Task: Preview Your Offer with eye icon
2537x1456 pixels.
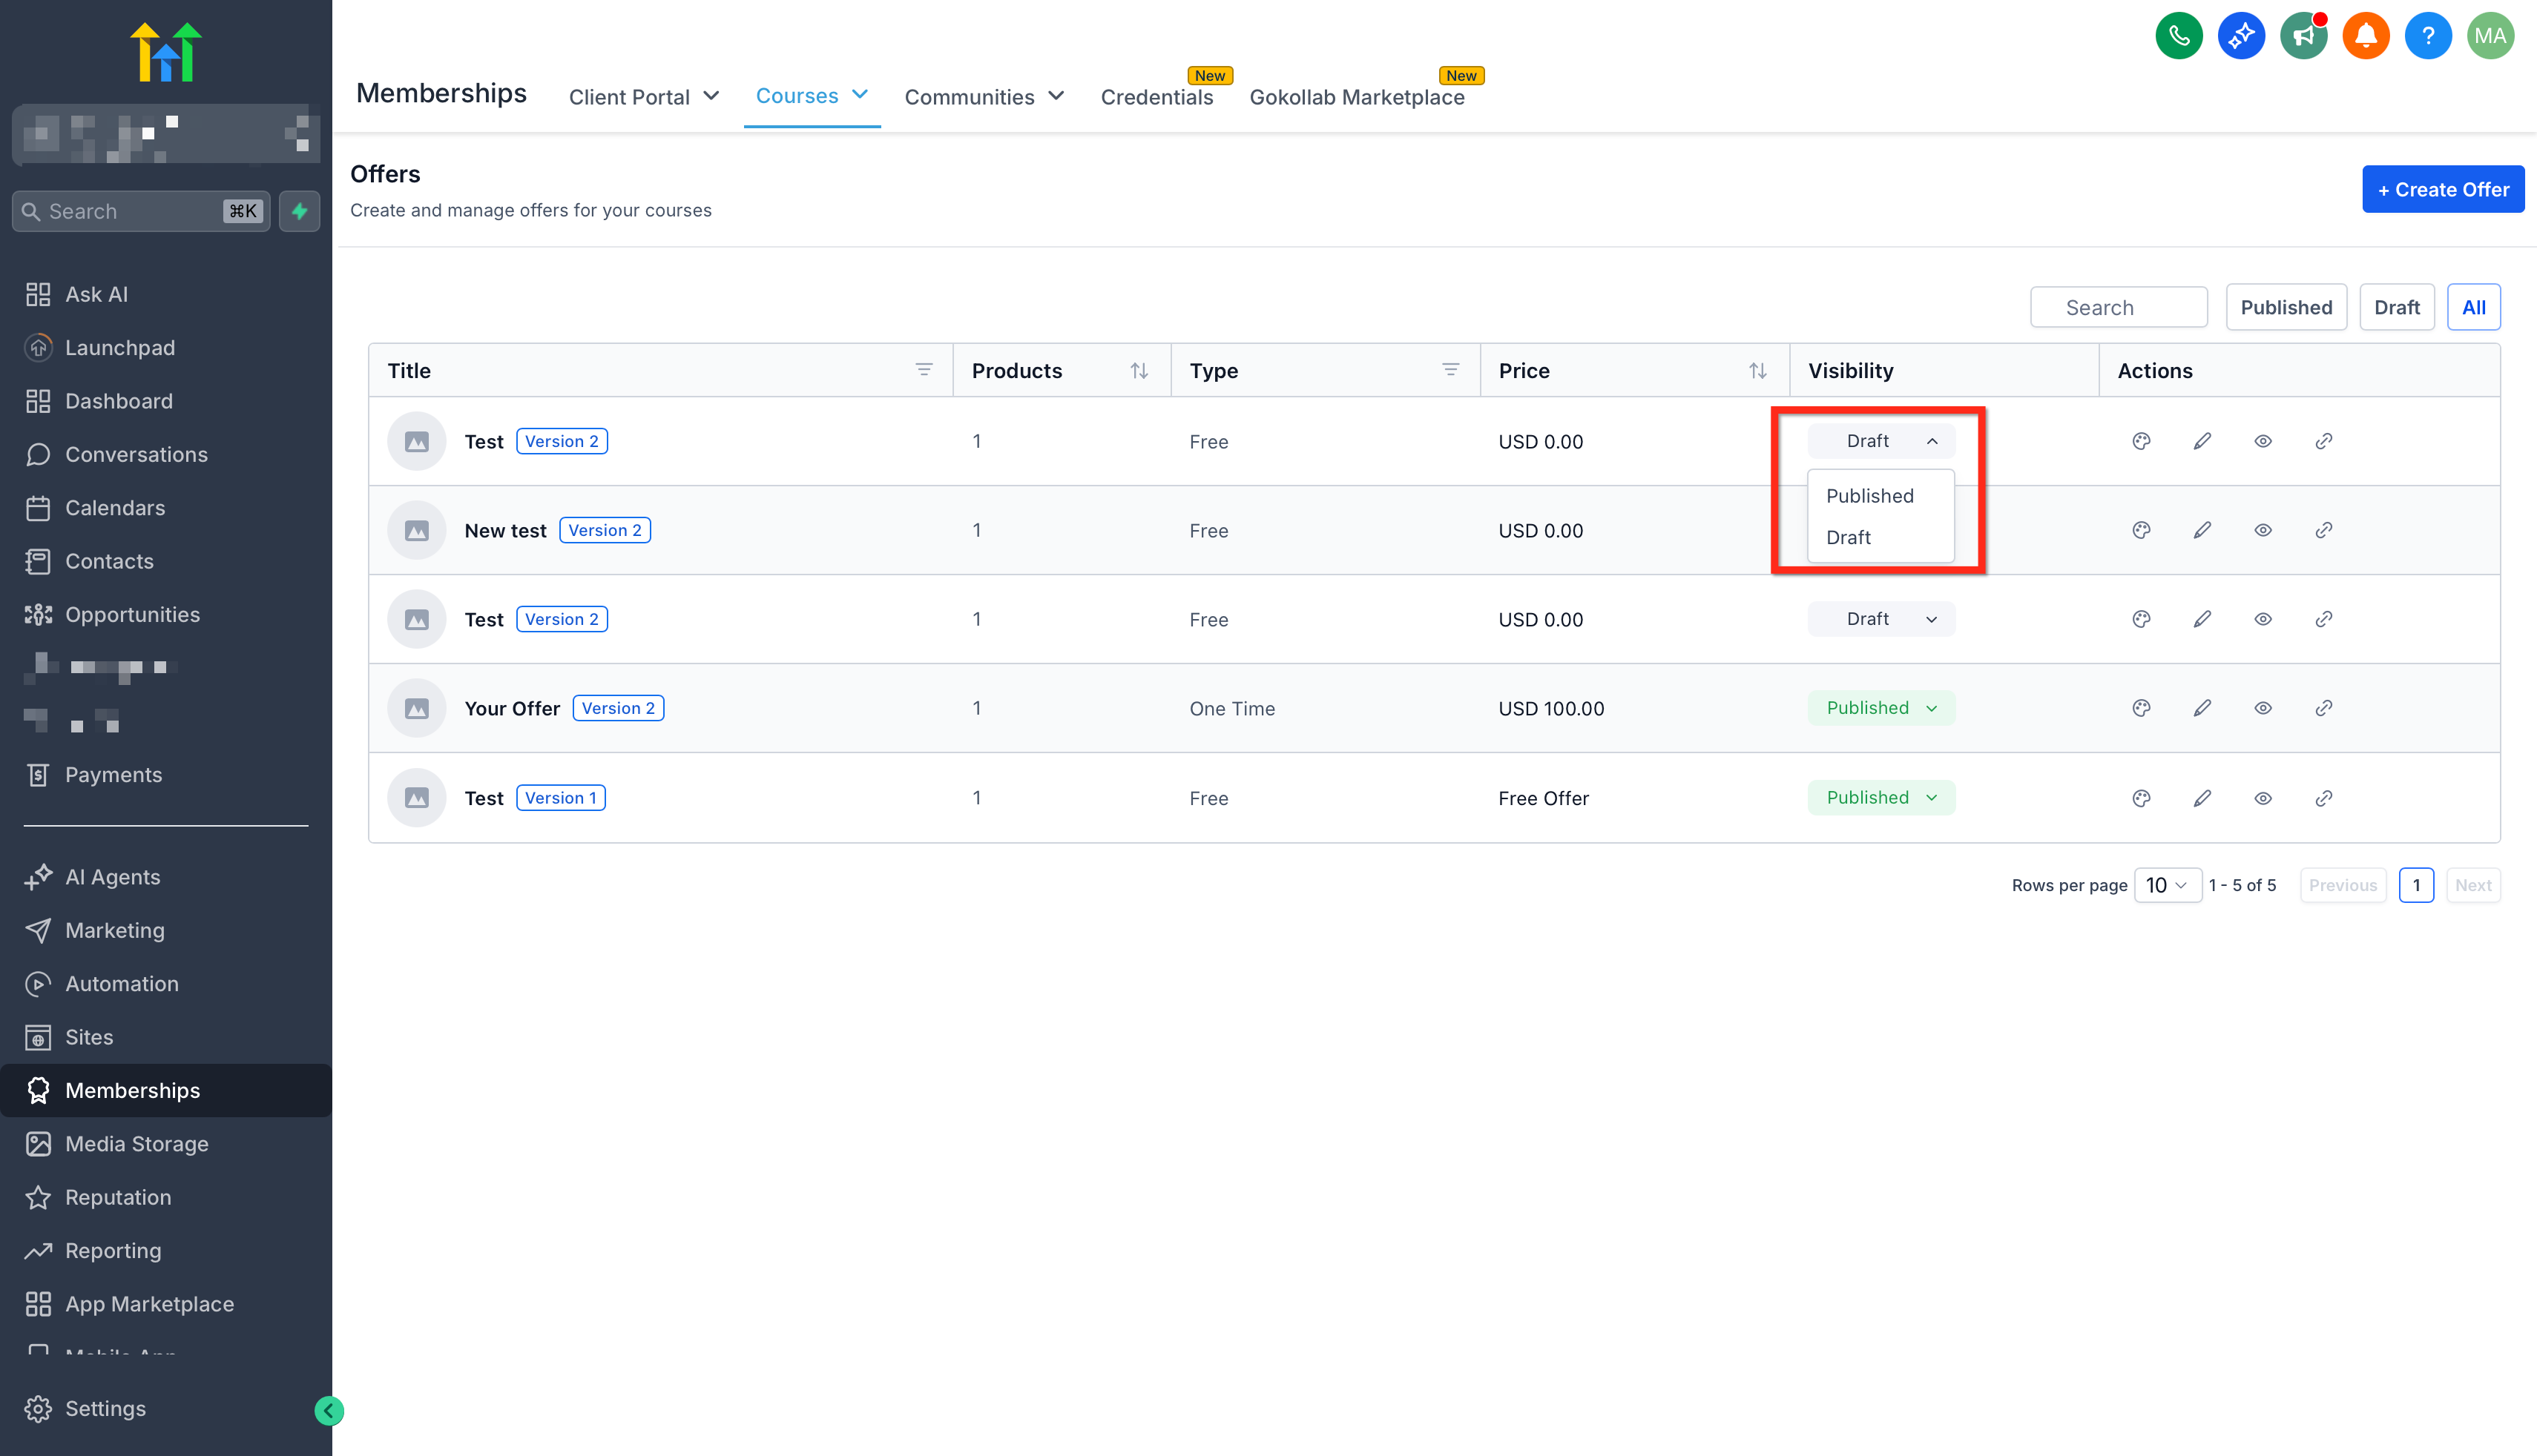Action: [2263, 708]
